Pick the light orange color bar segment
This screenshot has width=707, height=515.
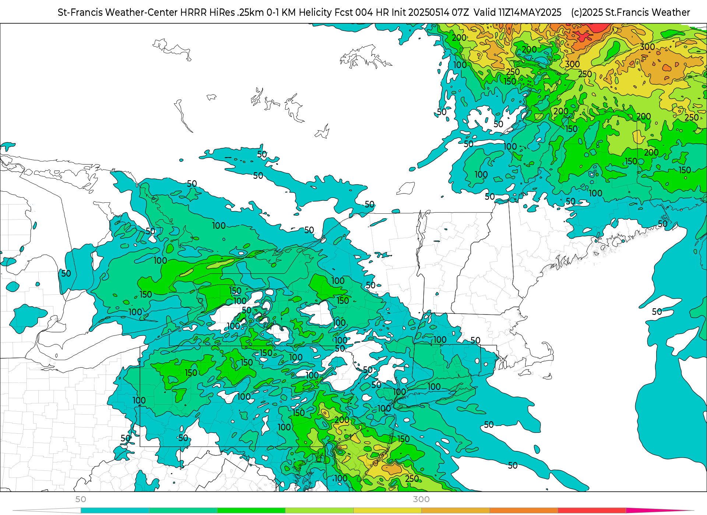coord(455,511)
